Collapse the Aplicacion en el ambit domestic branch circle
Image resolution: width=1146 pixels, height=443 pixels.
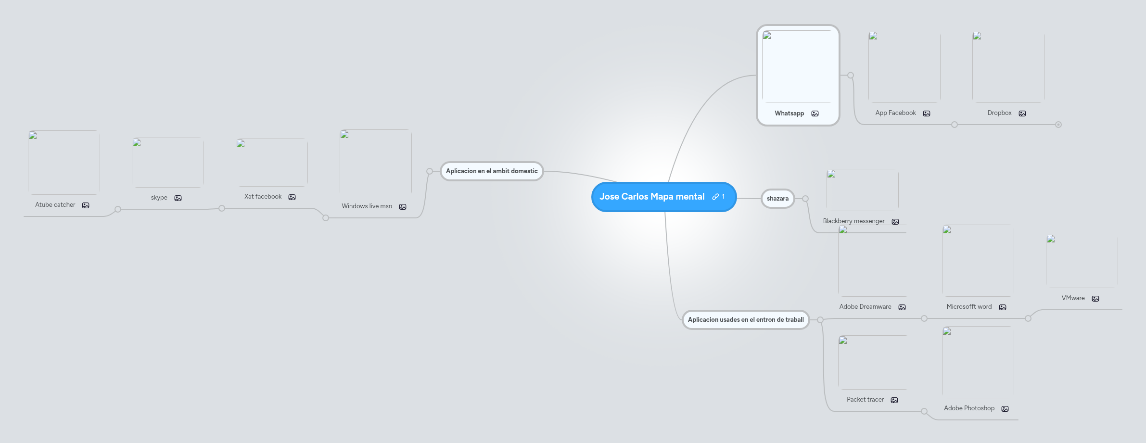[x=430, y=171]
